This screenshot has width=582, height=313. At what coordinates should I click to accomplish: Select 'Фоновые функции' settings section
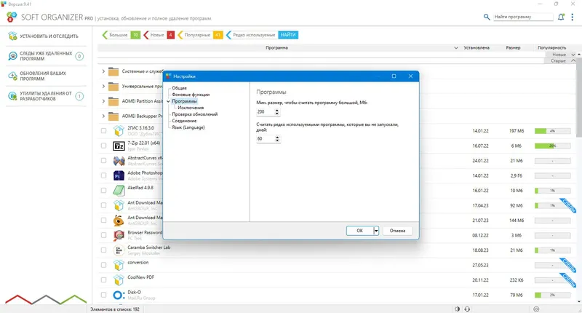coord(191,95)
